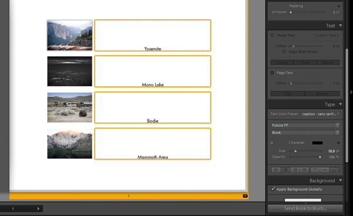Click Send Book to Blurb button
353x216 pixels.
coord(305,208)
